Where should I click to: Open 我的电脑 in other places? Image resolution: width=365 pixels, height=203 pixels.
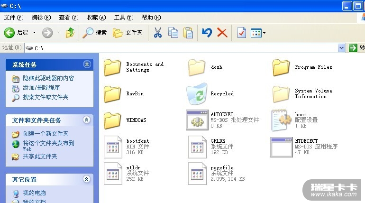(x=34, y=193)
